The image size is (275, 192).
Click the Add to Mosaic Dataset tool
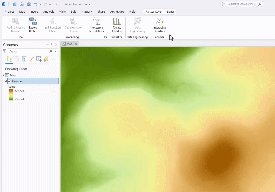pos(15,25)
